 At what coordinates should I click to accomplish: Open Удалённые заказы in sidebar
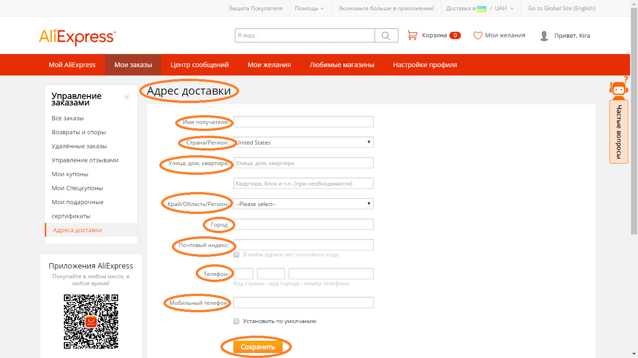click(x=79, y=146)
